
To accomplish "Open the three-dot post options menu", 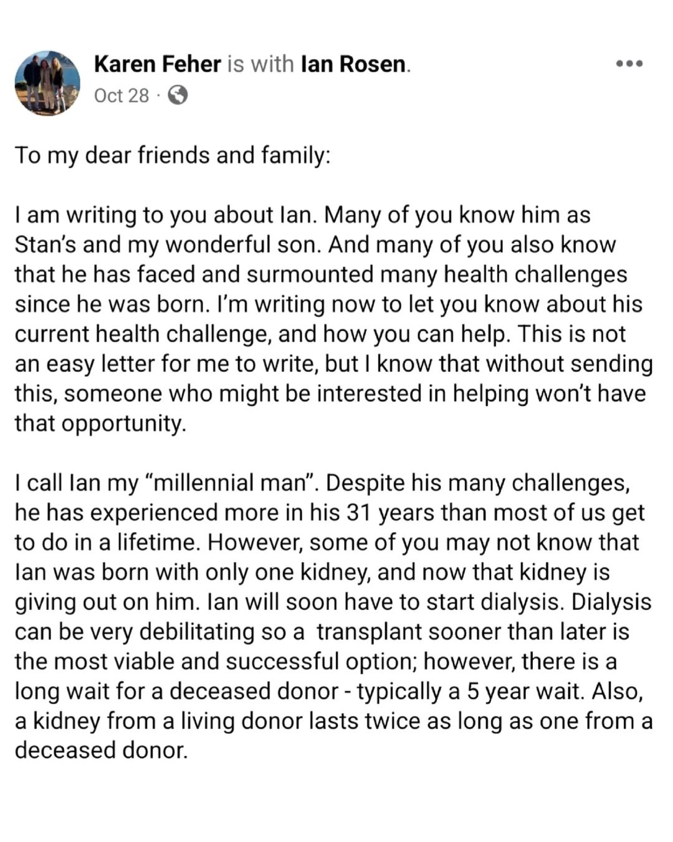I will pyautogui.click(x=629, y=64).
